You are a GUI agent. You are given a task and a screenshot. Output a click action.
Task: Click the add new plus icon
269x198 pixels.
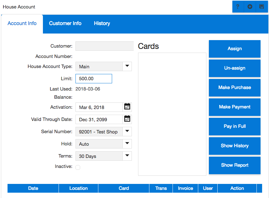tap(250, 7)
